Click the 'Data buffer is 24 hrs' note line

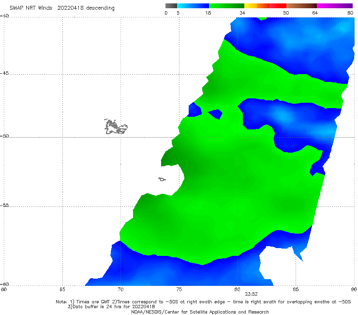[111, 307]
